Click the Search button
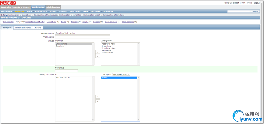Image resolution: width=264 pixels, height=124 pixels. point(255,12)
